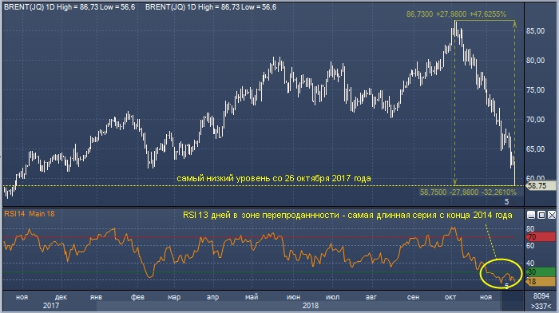Click the 8094 bar count indicator
Viewport: 559px width, 313px height.
[x=541, y=296]
